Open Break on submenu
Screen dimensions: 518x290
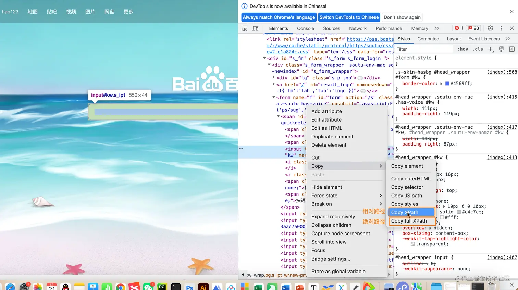coord(347,204)
